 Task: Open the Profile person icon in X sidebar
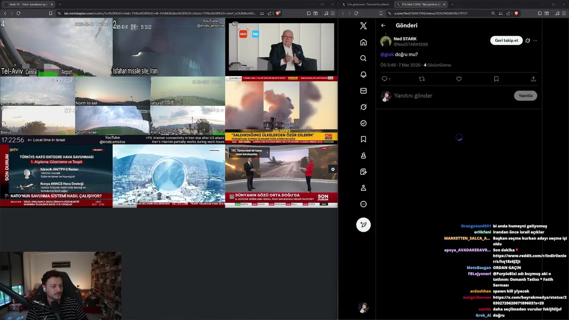(363, 188)
